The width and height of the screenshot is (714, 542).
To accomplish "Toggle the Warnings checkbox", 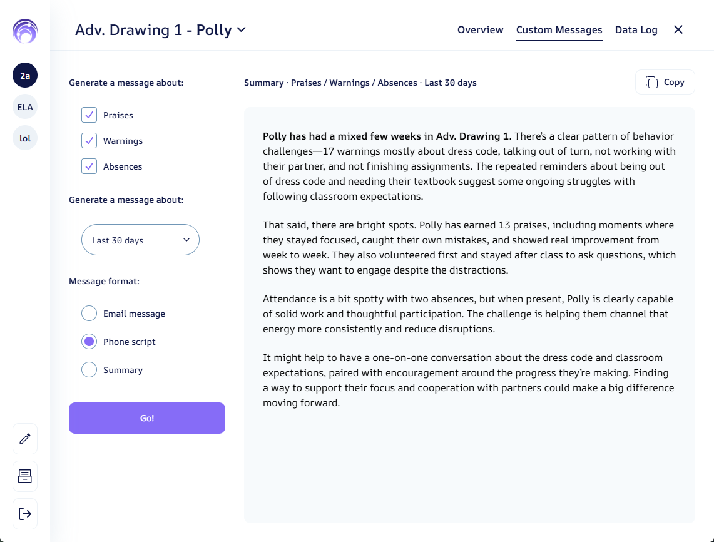I will [89, 141].
